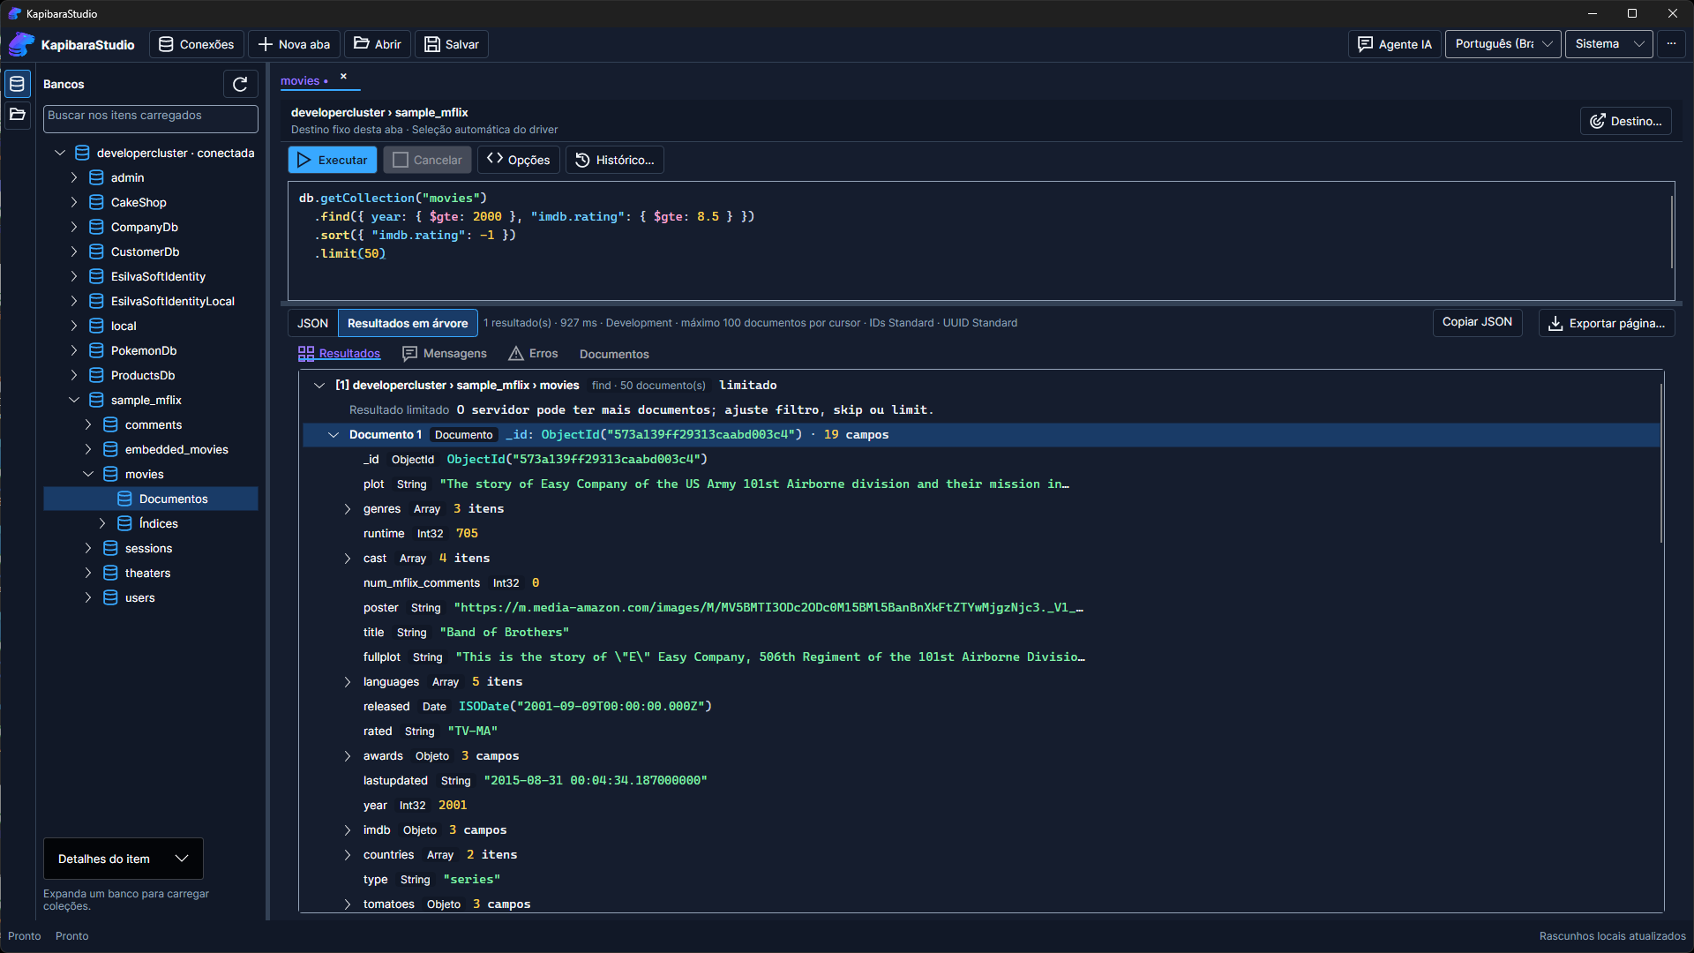Close the movies query tab
This screenshot has height=953, width=1694.
pyautogui.click(x=343, y=76)
